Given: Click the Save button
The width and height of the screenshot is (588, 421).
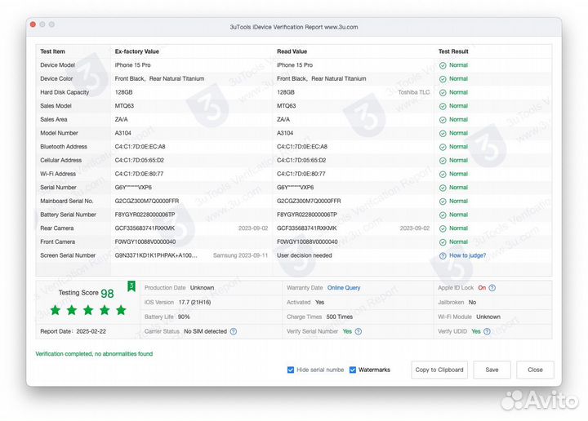Looking at the screenshot, I should 492,370.
